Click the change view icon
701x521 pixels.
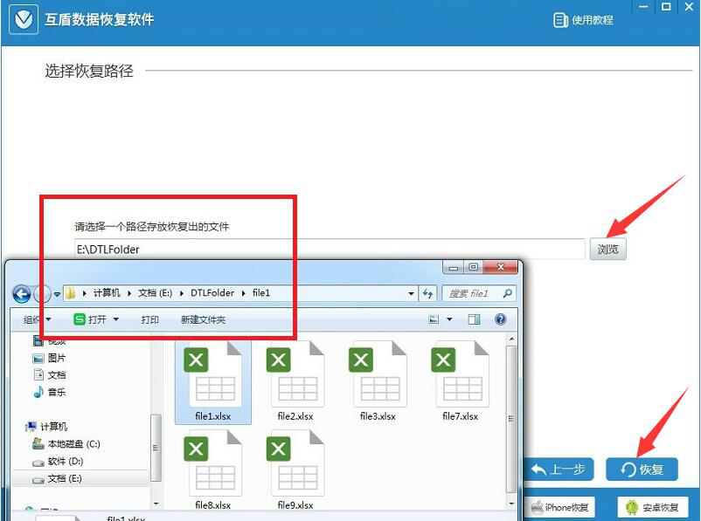(434, 319)
